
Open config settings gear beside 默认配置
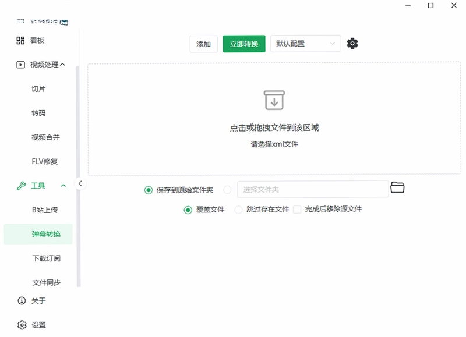tap(352, 44)
